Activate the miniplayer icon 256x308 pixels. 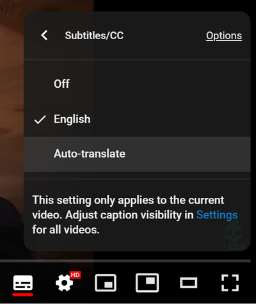(x=106, y=283)
